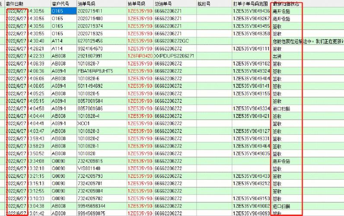Image resolution: width=344 pixels, height=216 pixels.
Task: Click 进口扫描 status in row 99945698344
Action: coord(281,206)
